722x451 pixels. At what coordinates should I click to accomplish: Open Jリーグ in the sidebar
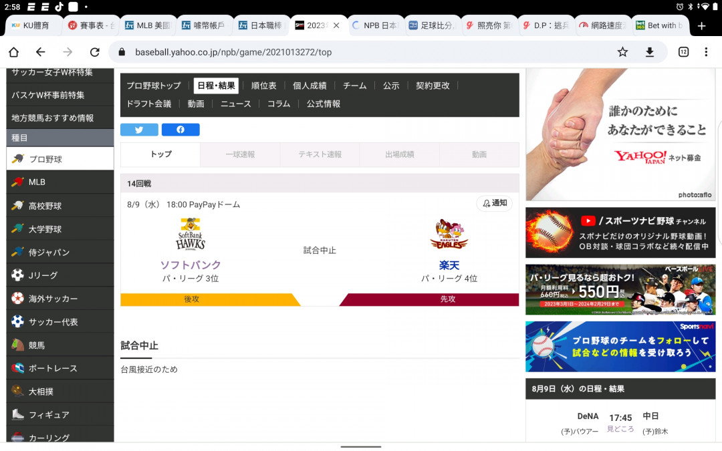60,275
